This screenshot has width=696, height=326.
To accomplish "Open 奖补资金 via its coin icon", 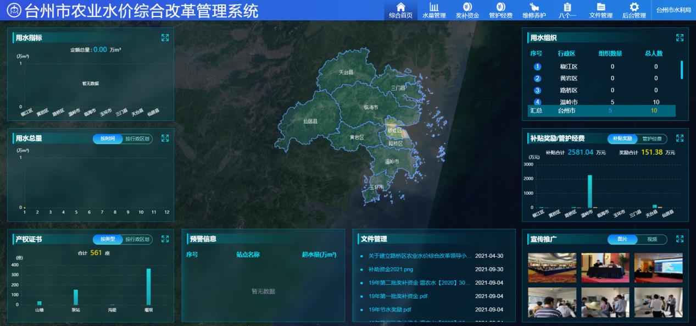I will [467, 7].
